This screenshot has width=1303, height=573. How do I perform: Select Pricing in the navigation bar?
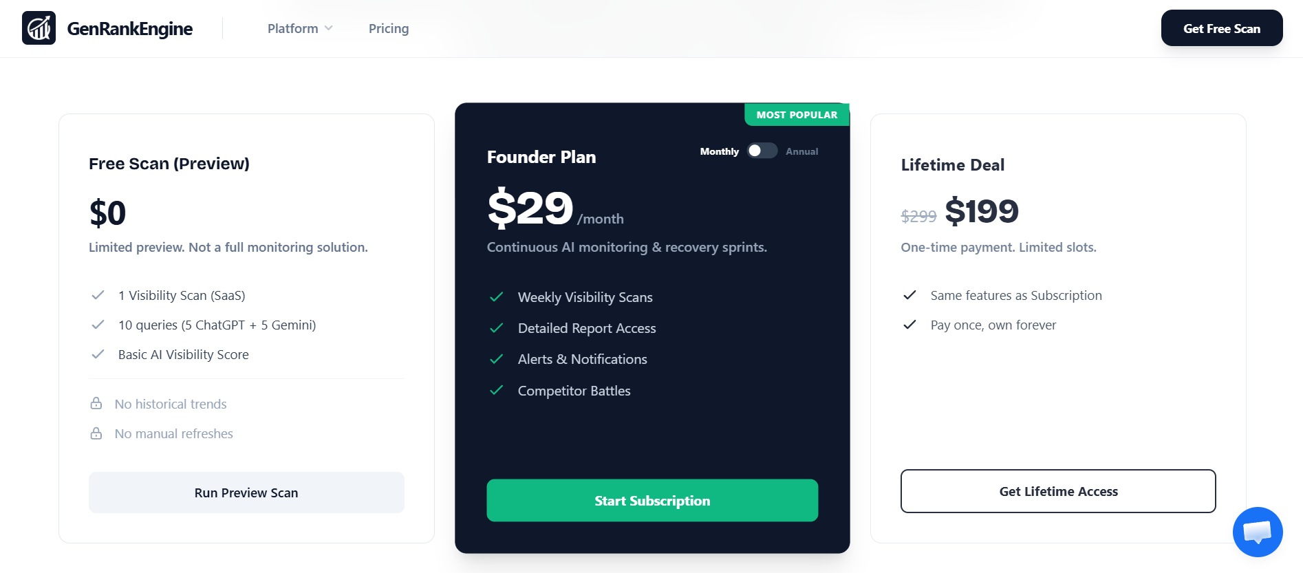coord(388,28)
